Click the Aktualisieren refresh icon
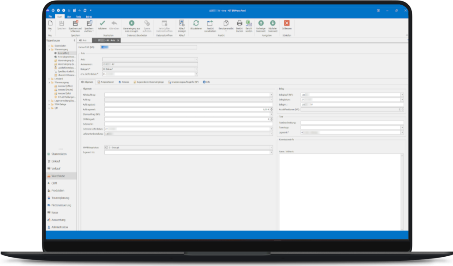The height and width of the screenshot is (266, 453). (x=196, y=23)
